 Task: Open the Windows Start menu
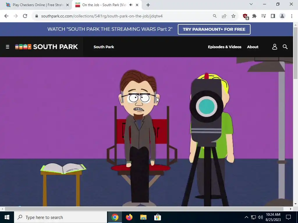coord(7,217)
